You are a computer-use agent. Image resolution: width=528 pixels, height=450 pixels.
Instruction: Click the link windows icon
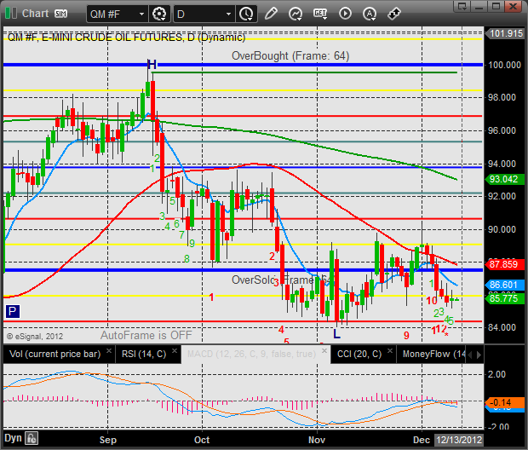point(393,14)
